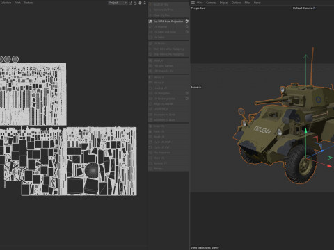Open the viewport Options menu

[237, 3]
